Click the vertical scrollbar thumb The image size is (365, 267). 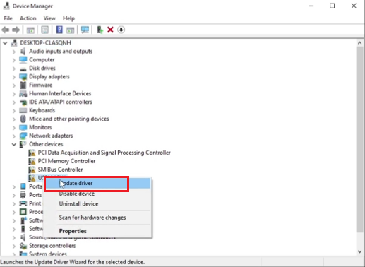click(359, 139)
